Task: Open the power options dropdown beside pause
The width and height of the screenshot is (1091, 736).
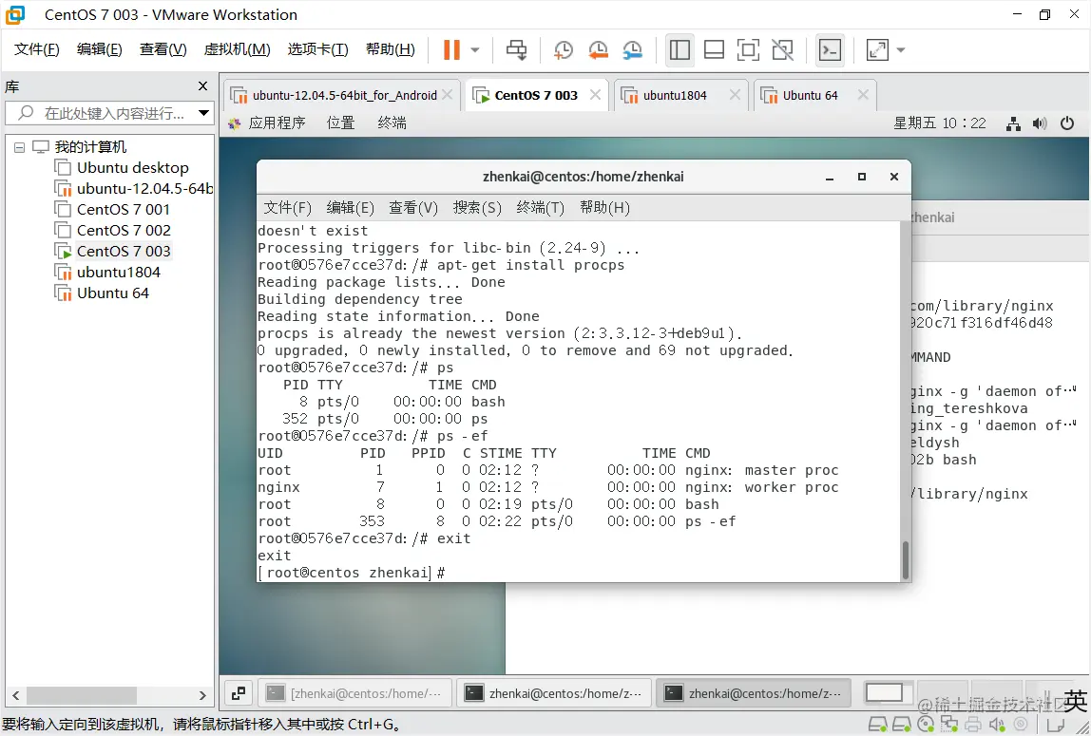Action: (475, 50)
